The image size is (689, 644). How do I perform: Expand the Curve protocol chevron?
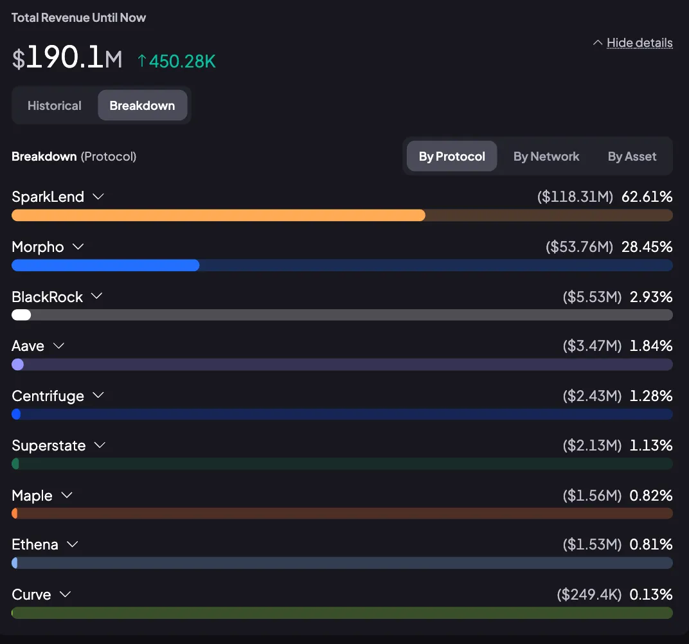[x=66, y=594]
